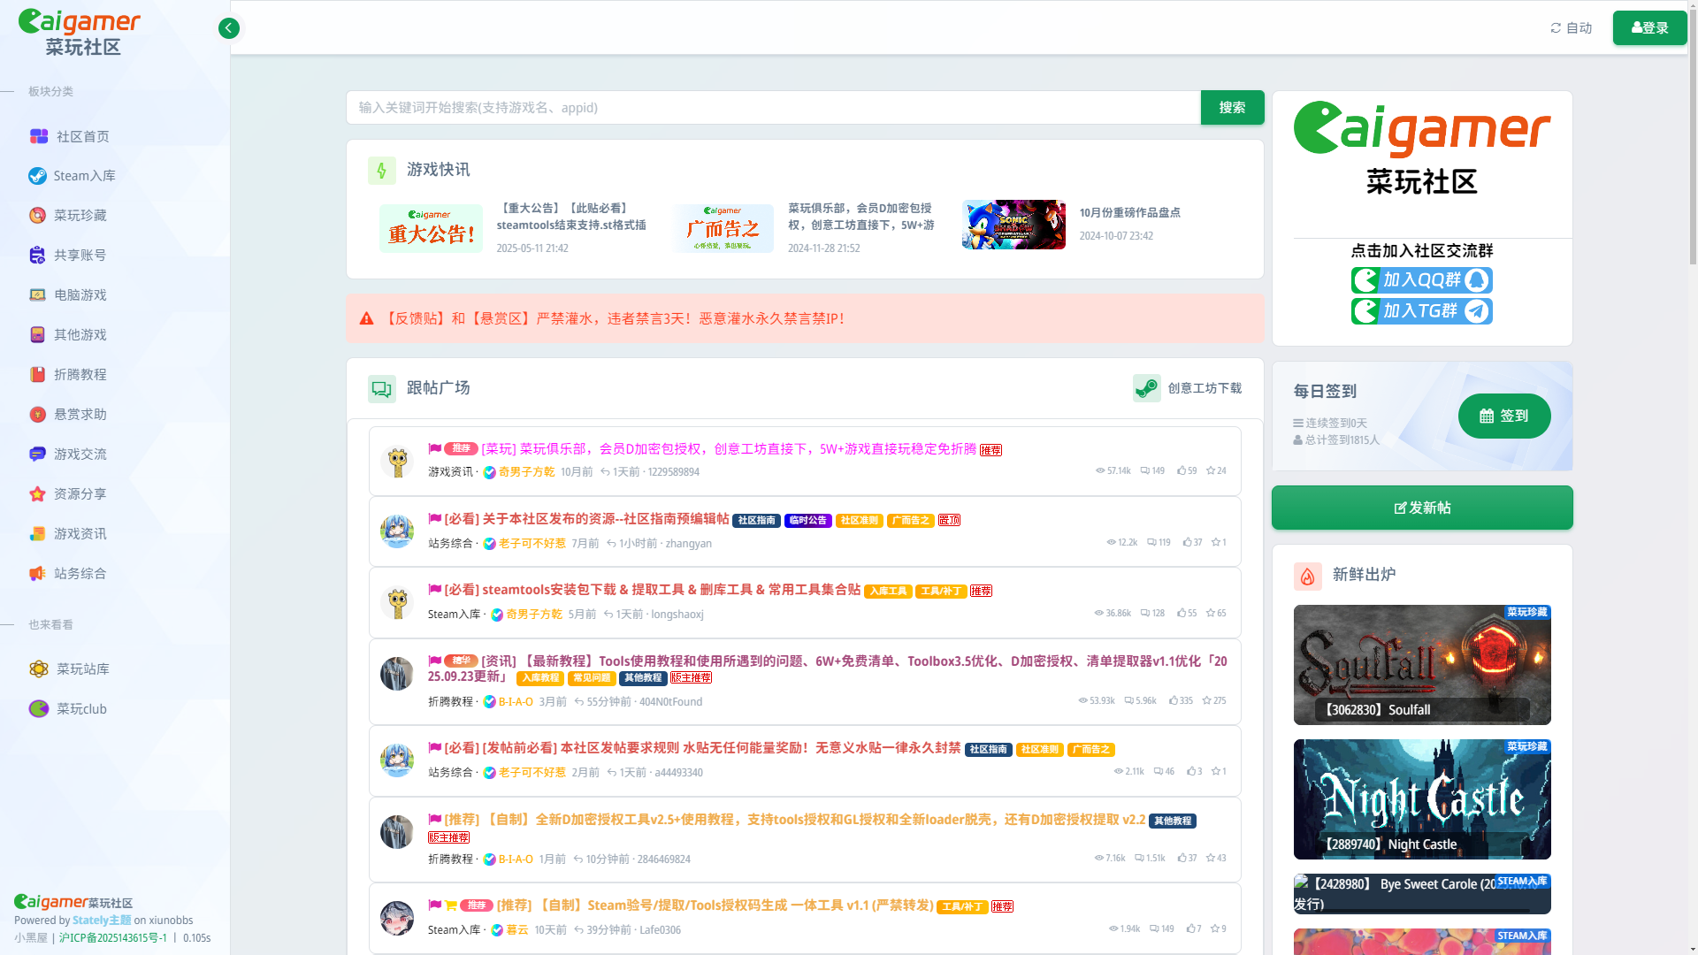Click the 签到 daily check-in button

coord(1503,416)
